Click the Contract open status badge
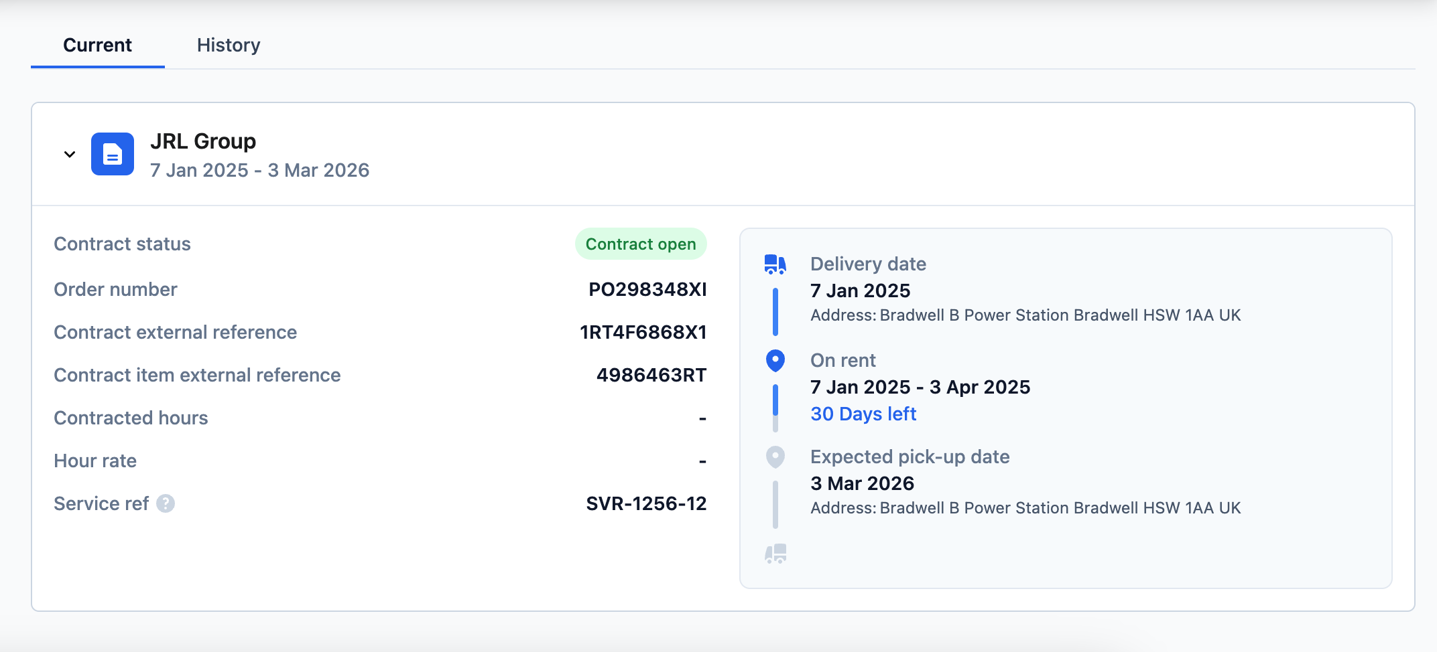The width and height of the screenshot is (1437, 652). pos(640,244)
